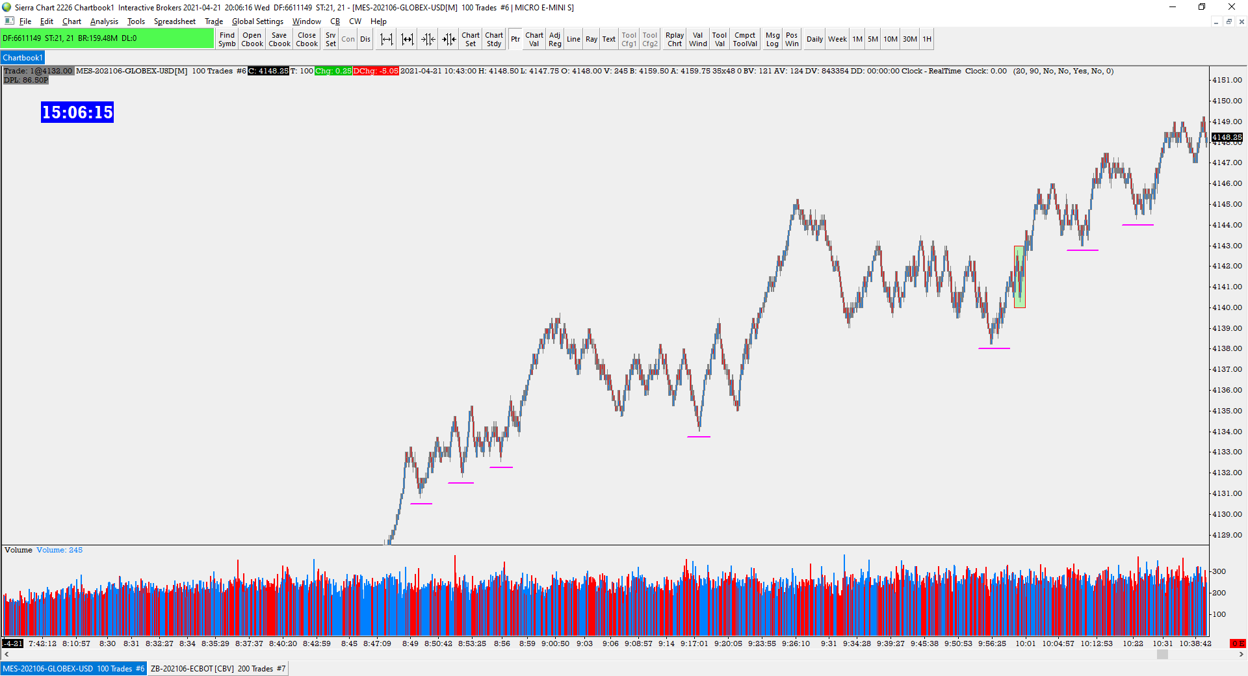This screenshot has height=676, width=1248.
Task: Enable the Chart Val tool
Action: [x=534, y=39]
